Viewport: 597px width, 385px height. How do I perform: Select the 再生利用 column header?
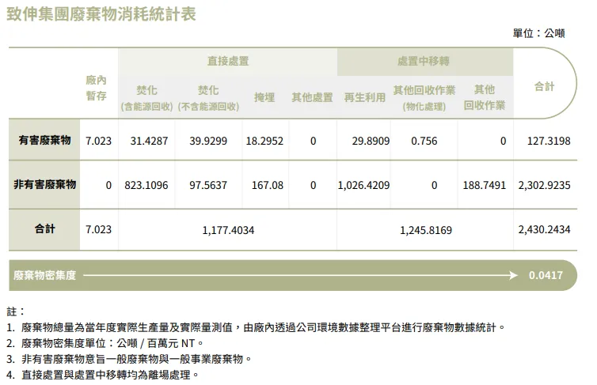pos(364,97)
